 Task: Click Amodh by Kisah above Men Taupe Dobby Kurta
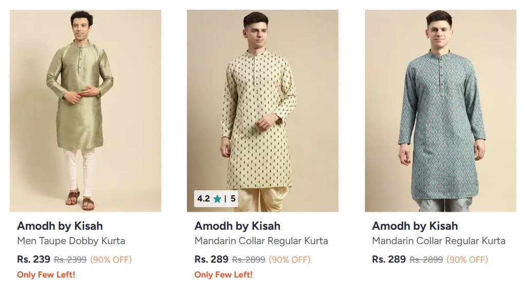[60, 226]
